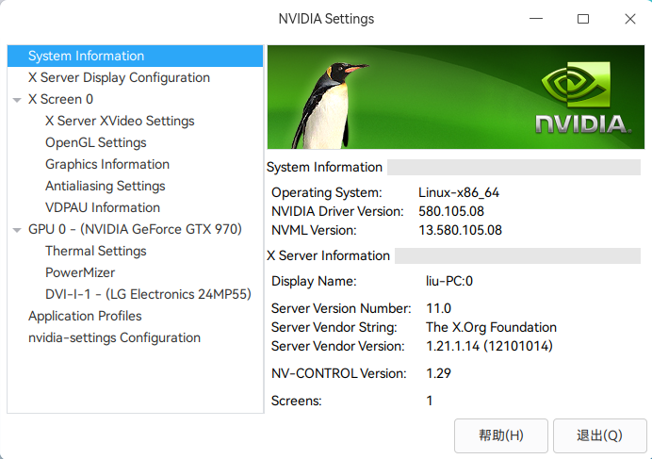Click the 'Server Vendor String:' label

pyautogui.click(x=334, y=327)
